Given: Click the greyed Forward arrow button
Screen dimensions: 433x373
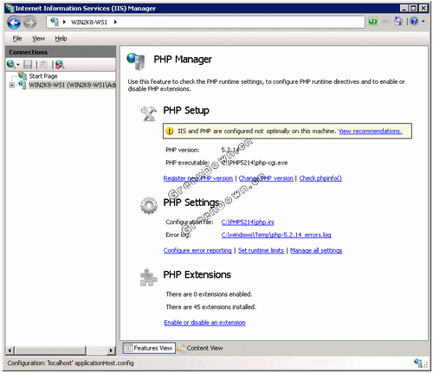Looking at the screenshot, I should (29, 23).
